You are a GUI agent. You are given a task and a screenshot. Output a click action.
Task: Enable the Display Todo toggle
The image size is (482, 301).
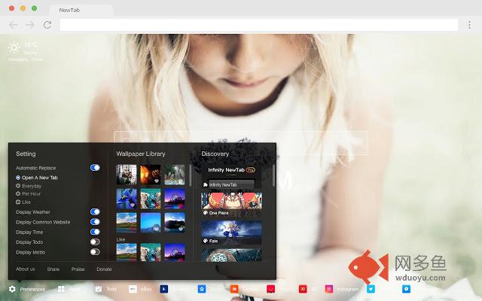(x=95, y=242)
